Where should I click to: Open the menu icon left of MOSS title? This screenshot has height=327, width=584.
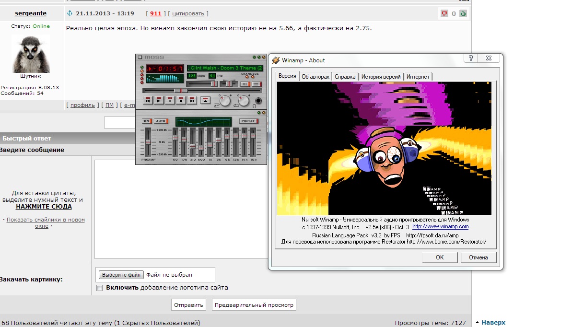click(140, 57)
